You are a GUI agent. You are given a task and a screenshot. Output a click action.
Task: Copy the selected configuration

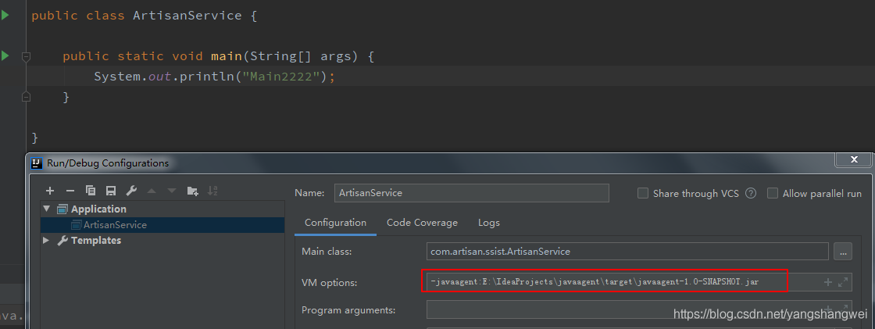click(x=91, y=191)
